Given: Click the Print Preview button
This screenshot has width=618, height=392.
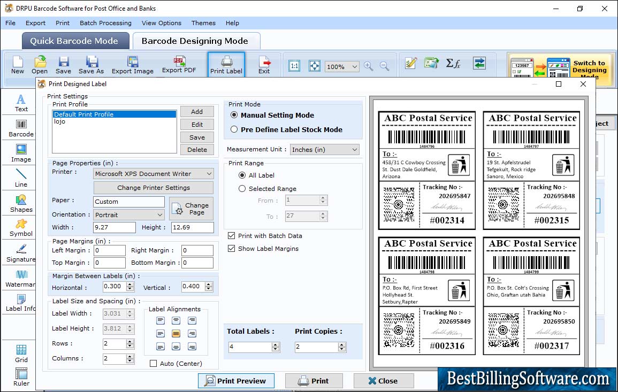Looking at the screenshot, I should click(236, 381).
